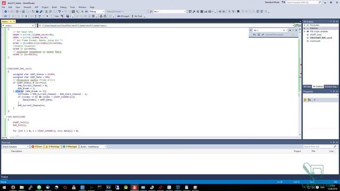The width and height of the screenshot is (340, 191).
Task: Switch to the VA View tab
Action: (307, 86)
